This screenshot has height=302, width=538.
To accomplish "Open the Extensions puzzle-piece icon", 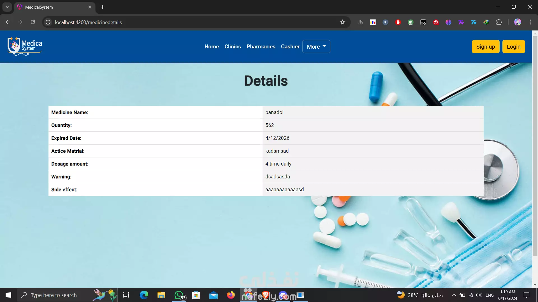I will coord(499,22).
